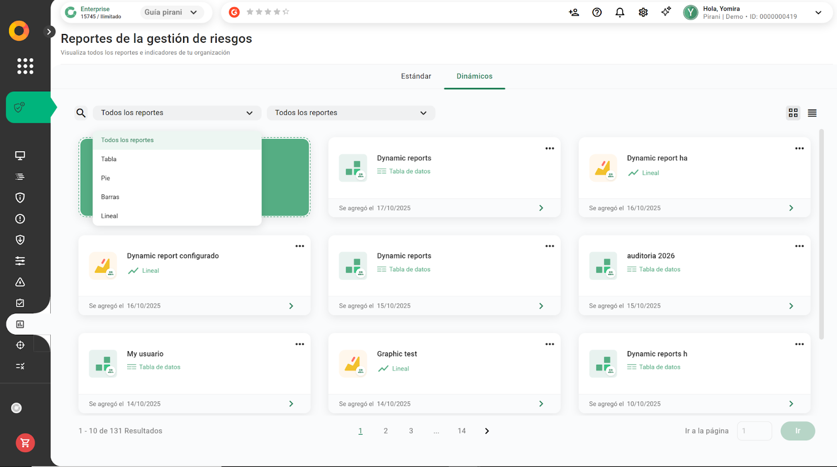Viewport: 837px width, 467px height.
Task: Switch to the Estándar tab
Action: pos(416,76)
